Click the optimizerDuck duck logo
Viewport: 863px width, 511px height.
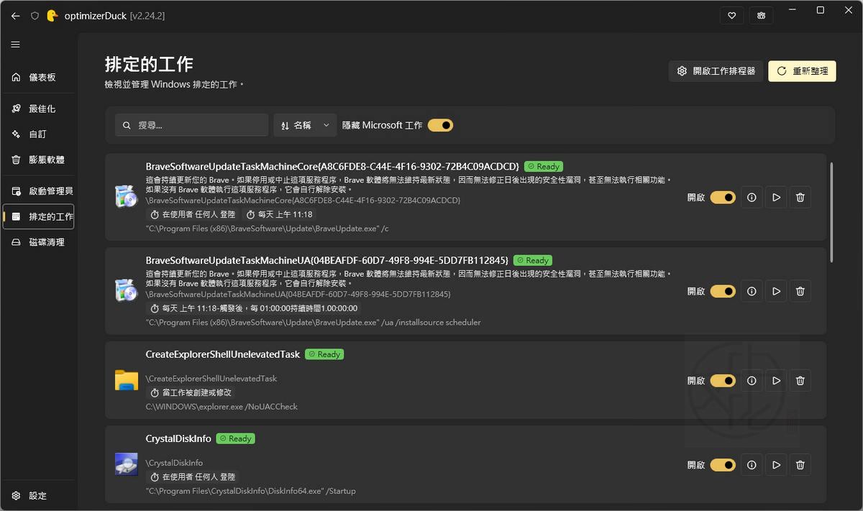click(x=52, y=15)
